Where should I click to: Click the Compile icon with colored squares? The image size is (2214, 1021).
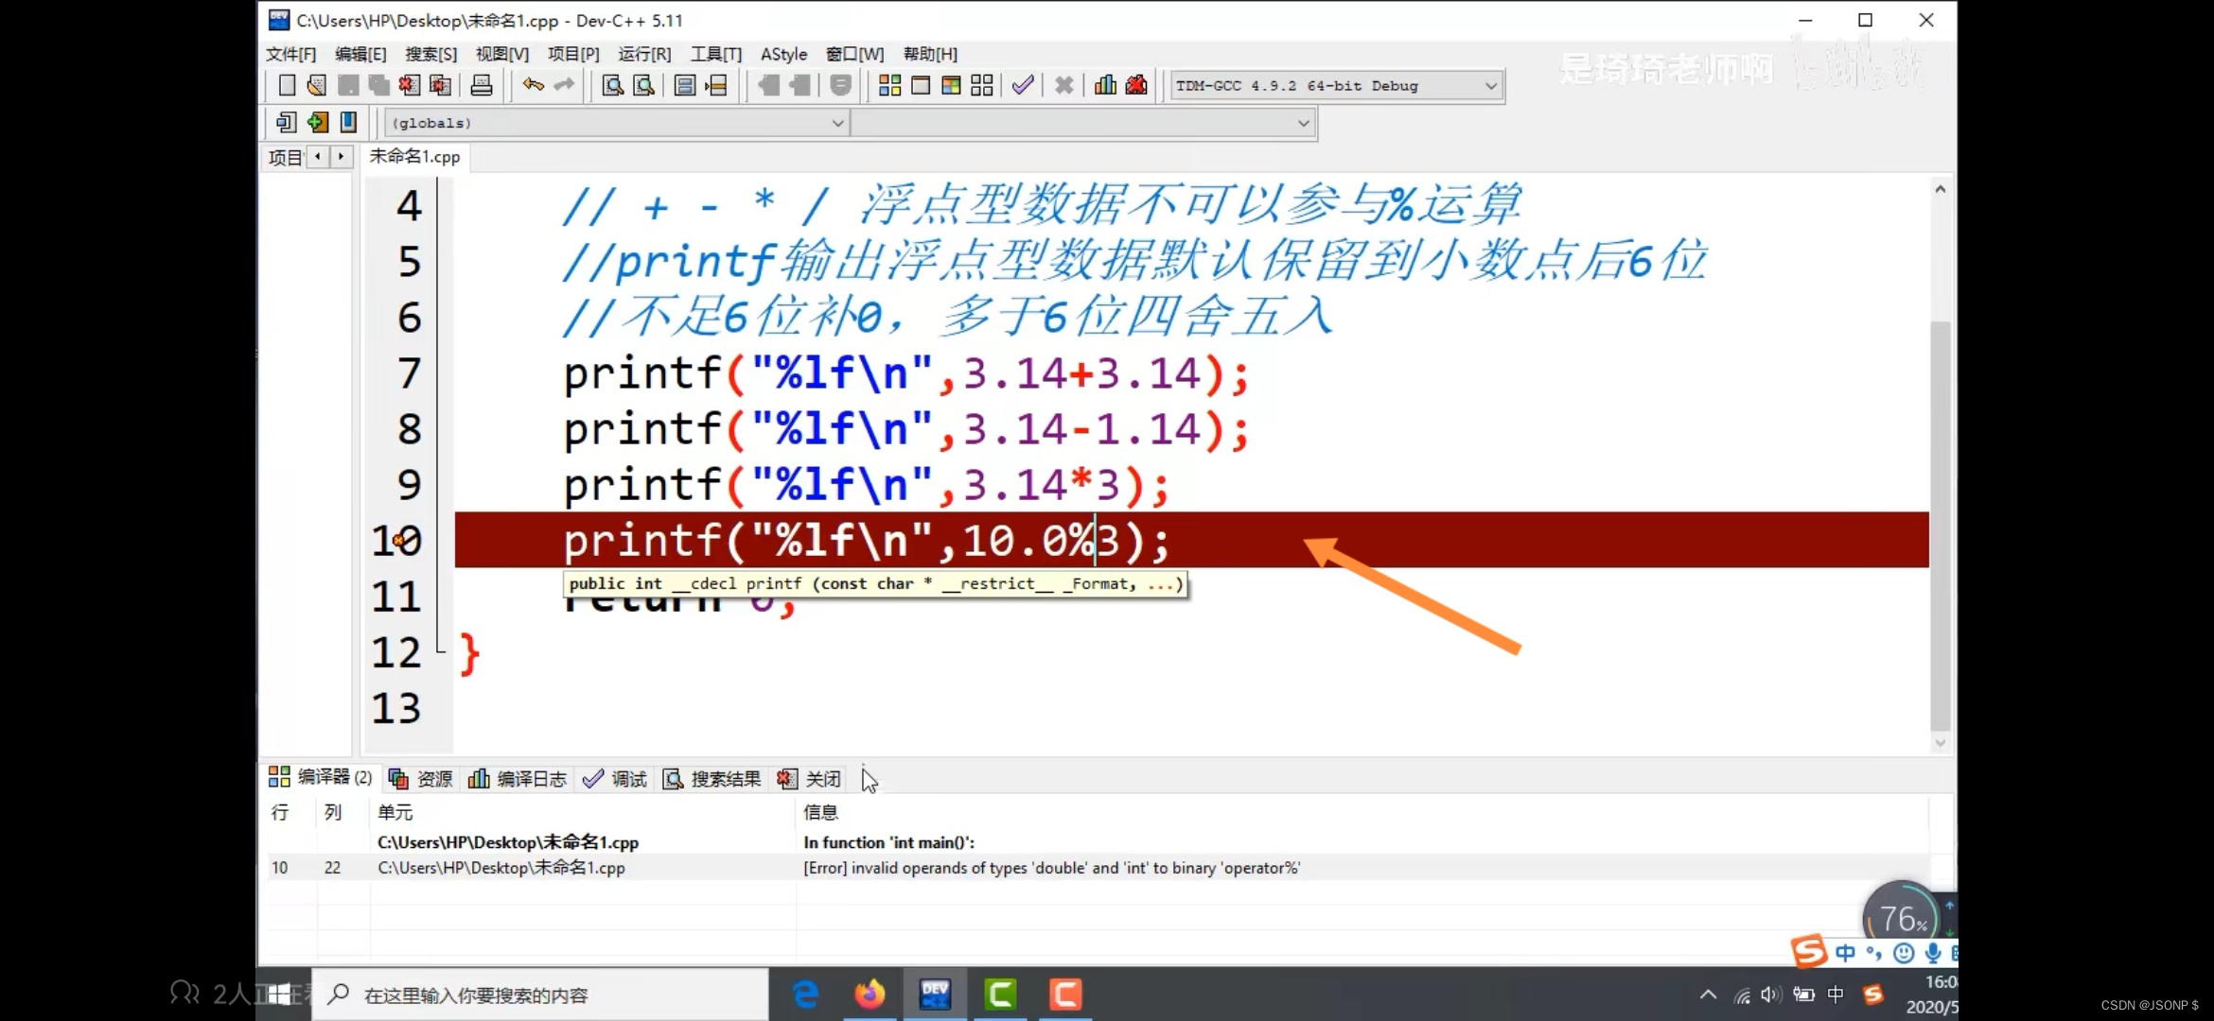click(889, 86)
